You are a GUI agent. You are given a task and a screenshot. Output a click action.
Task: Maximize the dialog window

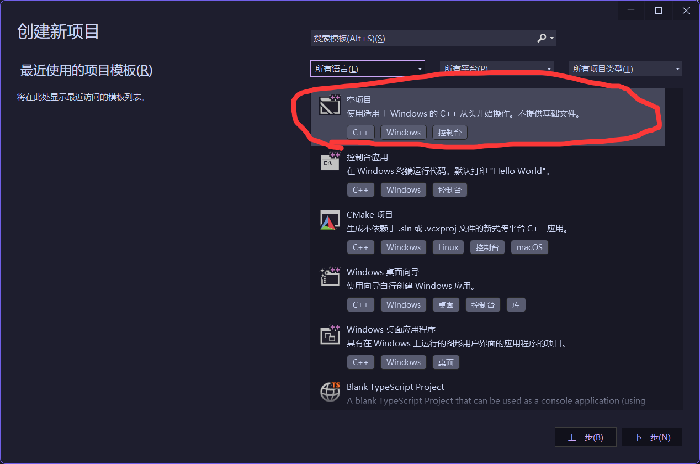(x=659, y=10)
